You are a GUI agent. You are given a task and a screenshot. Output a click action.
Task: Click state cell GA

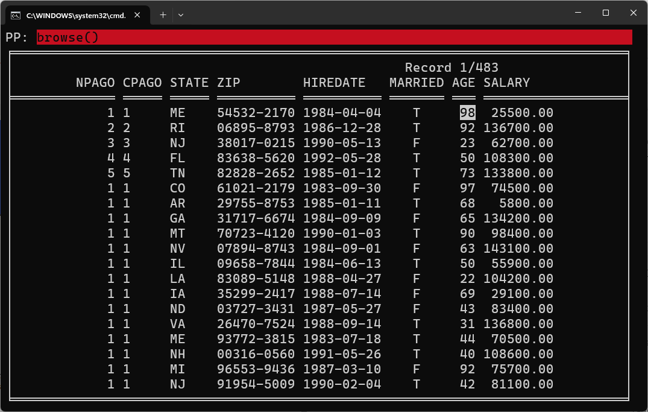[x=177, y=218]
